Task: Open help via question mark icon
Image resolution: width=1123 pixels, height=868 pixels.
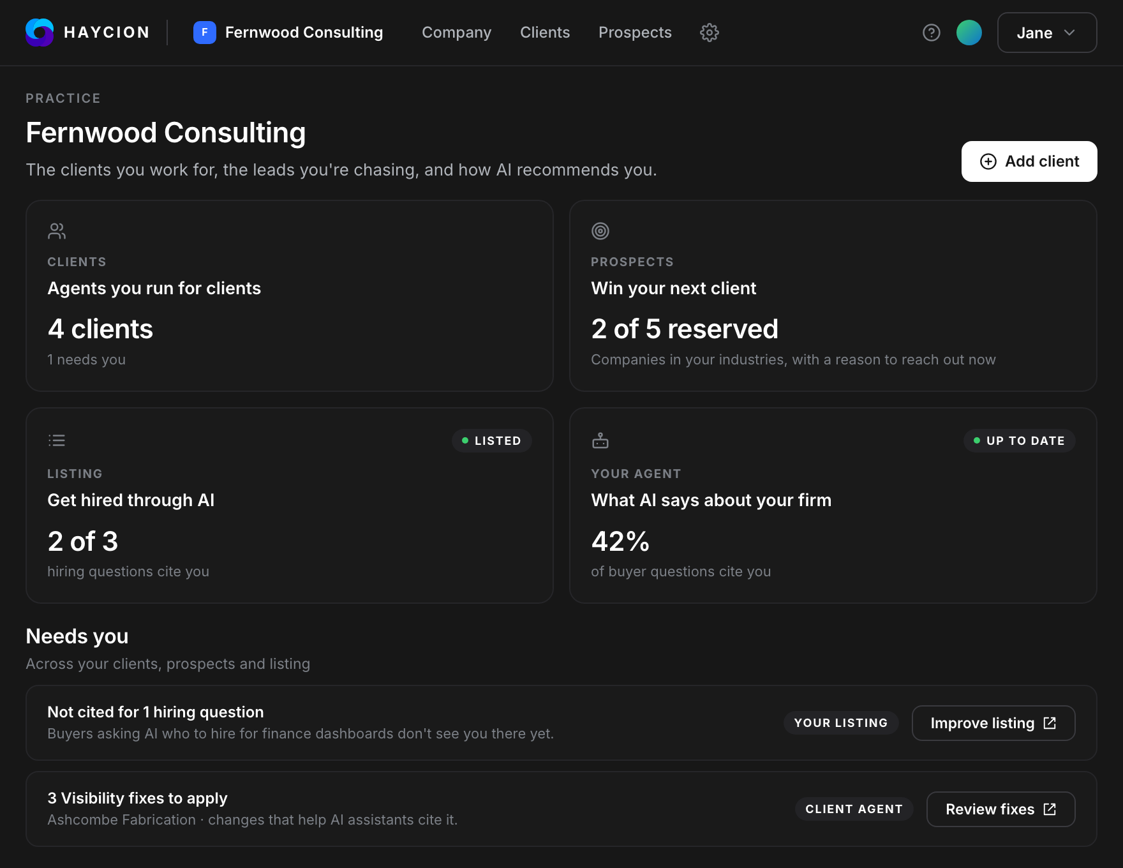Action: tap(932, 33)
